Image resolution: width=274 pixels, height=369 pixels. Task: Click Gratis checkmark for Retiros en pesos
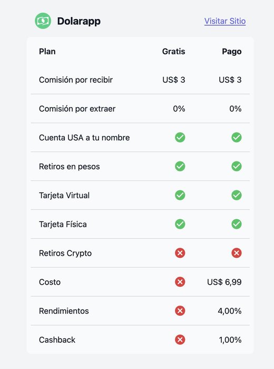(x=180, y=167)
